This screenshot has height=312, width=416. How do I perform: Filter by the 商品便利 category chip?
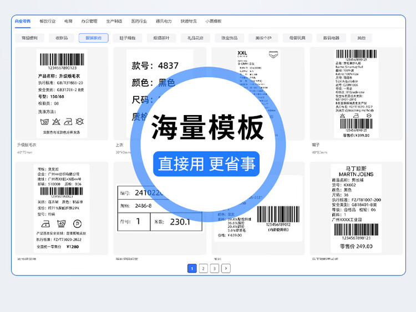pos(30,38)
